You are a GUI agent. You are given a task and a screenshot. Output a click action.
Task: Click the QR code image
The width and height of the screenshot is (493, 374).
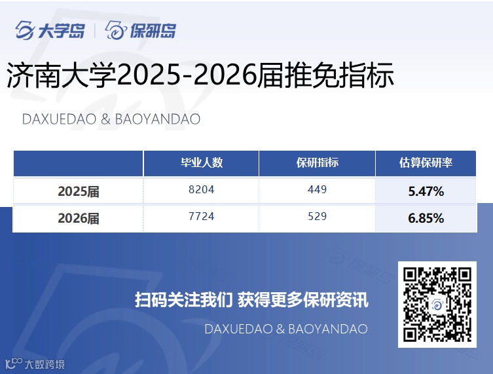[437, 305]
